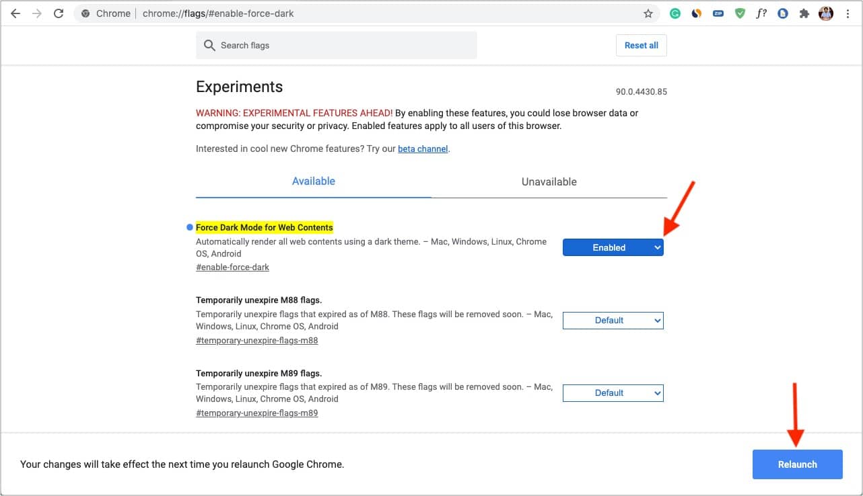Viewport: 863px width, 496px height.
Task: Click the Temporarily unexpire M88 flags title
Action: point(259,300)
